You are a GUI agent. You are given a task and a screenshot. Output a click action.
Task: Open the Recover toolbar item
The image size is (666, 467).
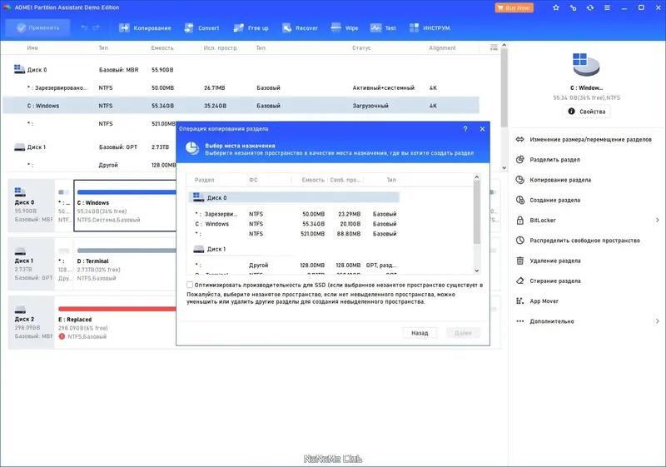[301, 28]
